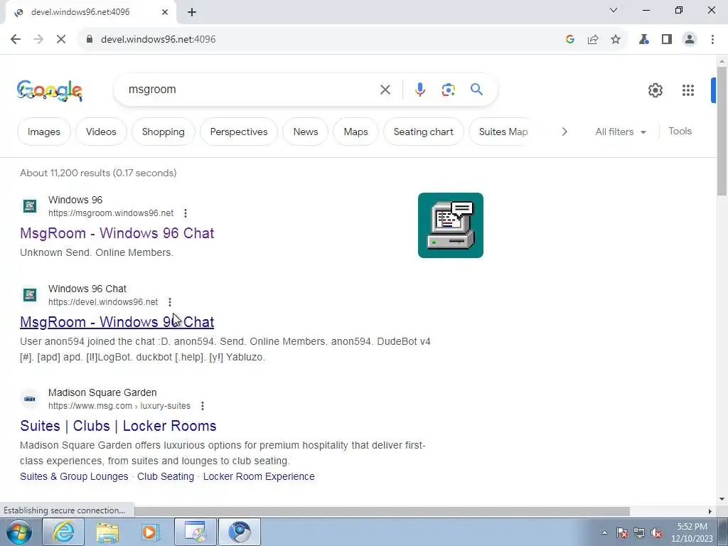Expand the All filters dropdown
This screenshot has width=728, height=546.
[x=620, y=132]
